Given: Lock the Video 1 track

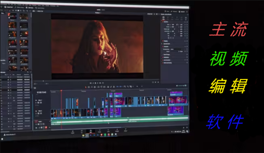Looking at the screenshot, I should 36,113.
